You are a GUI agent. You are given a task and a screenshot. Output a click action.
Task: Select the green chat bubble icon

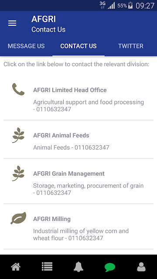[x=110, y=267]
